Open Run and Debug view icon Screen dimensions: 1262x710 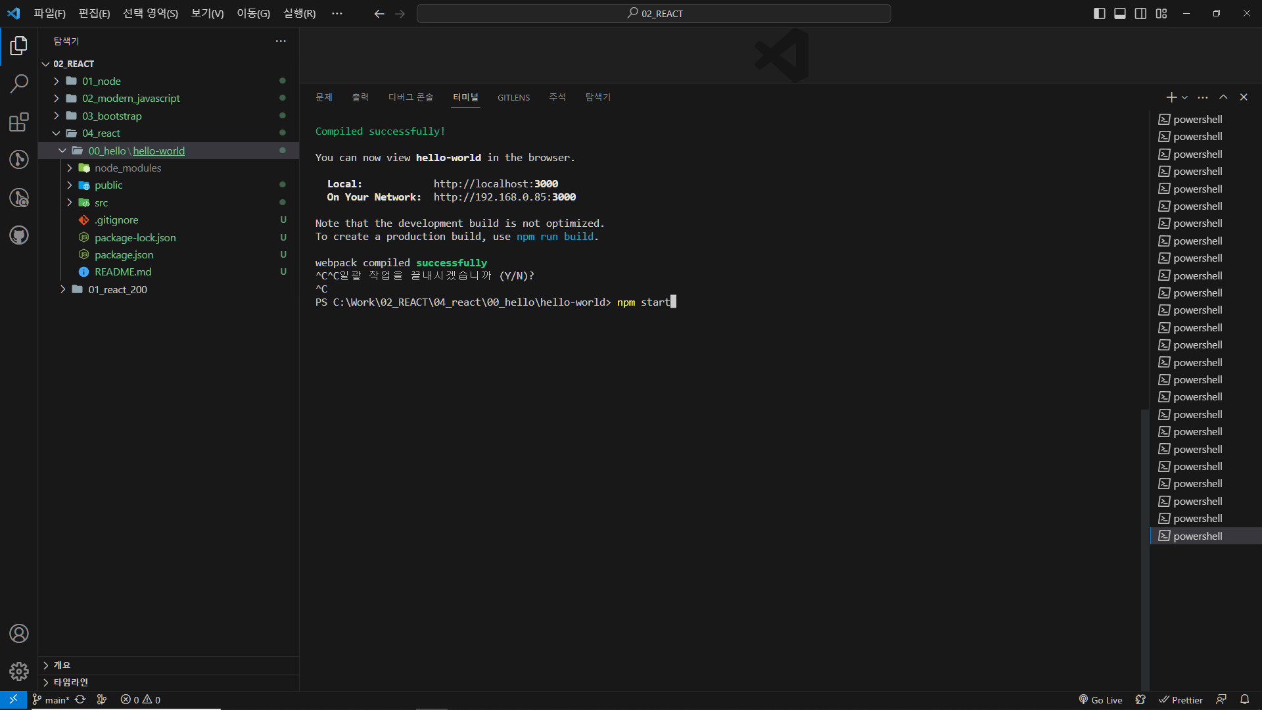pos(19,198)
